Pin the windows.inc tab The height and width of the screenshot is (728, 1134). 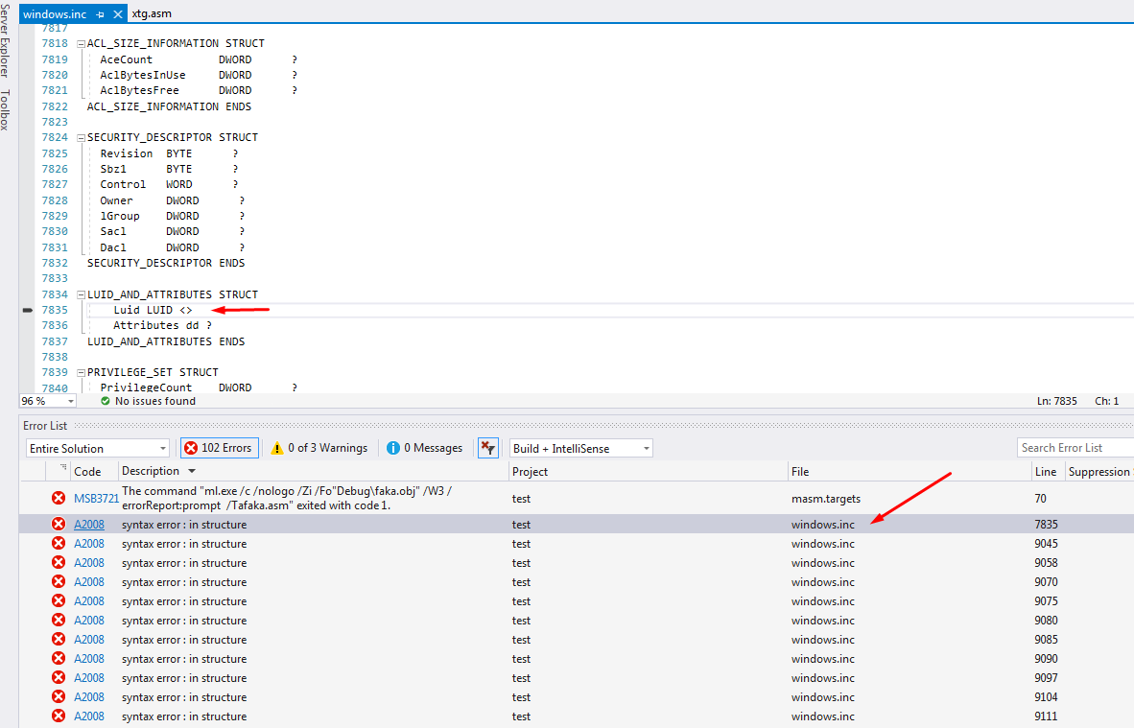tap(101, 14)
